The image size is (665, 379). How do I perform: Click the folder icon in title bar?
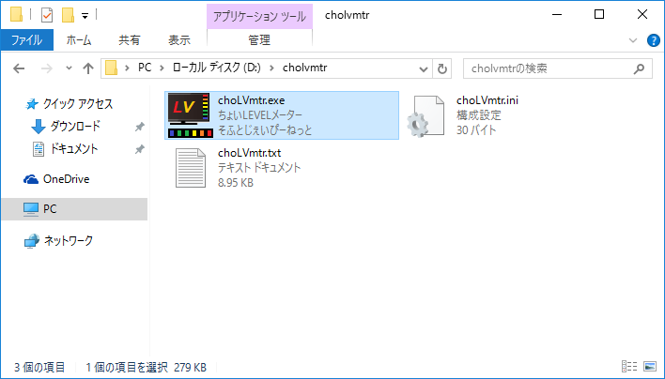16,14
